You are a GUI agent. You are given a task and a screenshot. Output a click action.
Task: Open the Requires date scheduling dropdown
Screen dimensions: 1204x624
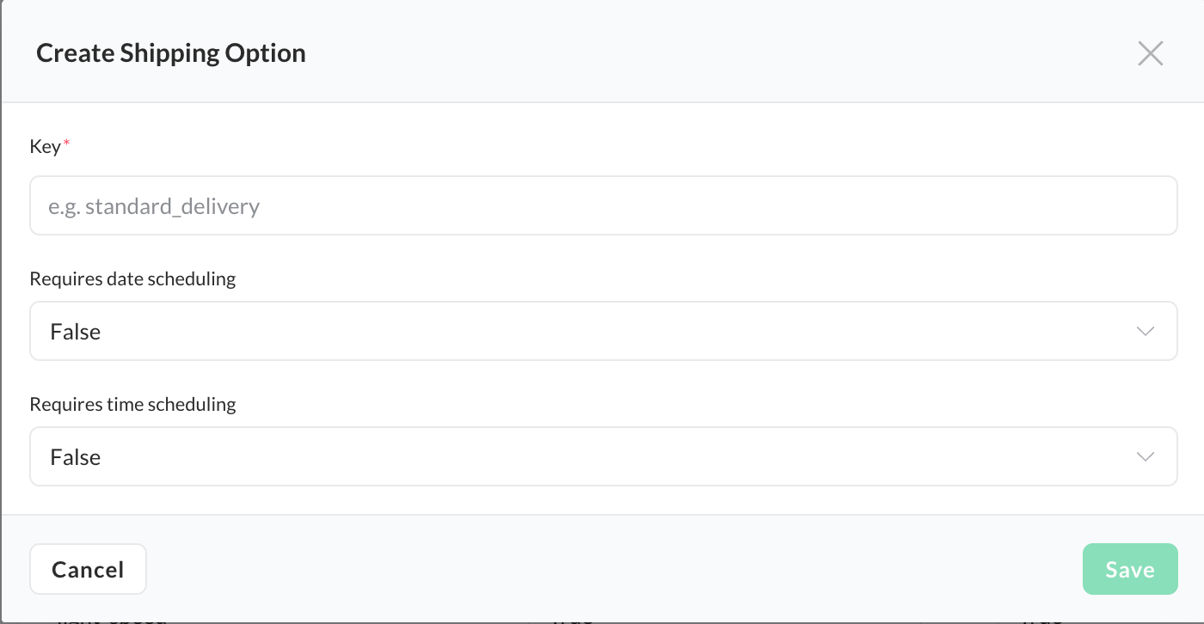[x=602, y=332]
